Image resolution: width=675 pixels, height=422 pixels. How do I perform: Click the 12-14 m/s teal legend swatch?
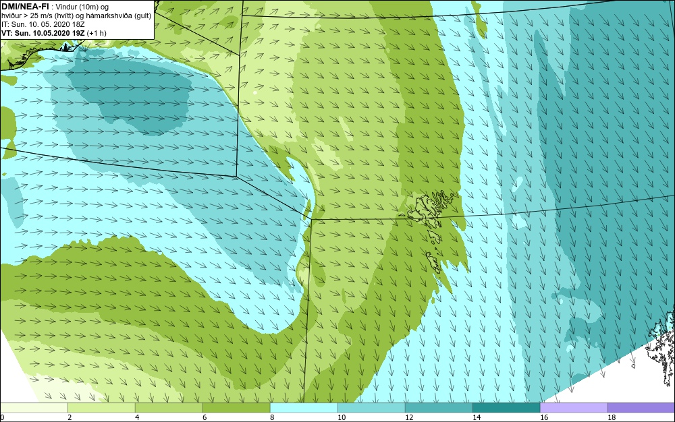[439, 407]
